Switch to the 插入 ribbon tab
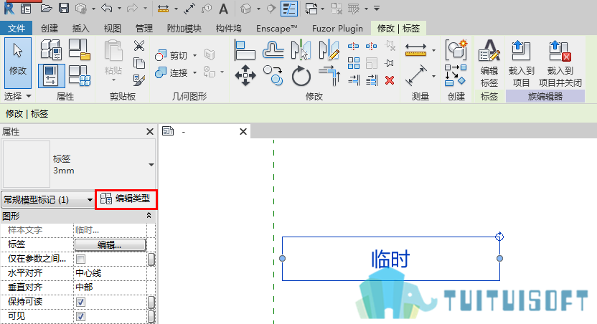This screenshot has height=324, width=597. (x=80, y=28)
